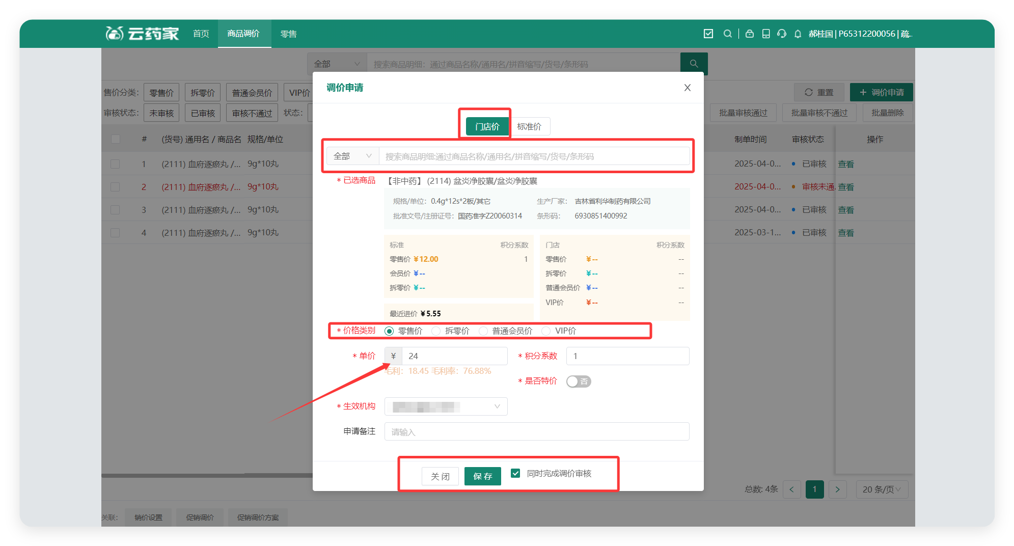Open the checklist task icon in header

tap(708, 34)
